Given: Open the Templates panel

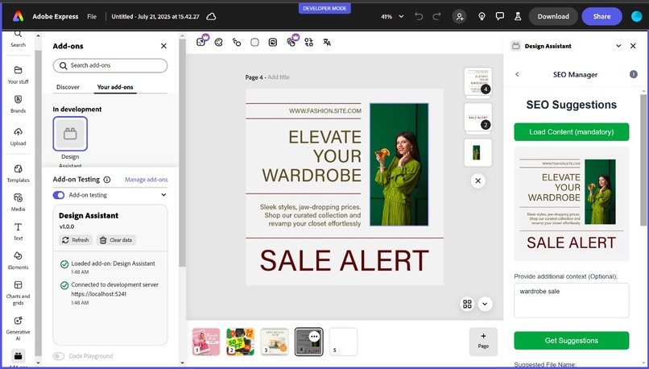Looking at the screenshot, I should point(18,173).
